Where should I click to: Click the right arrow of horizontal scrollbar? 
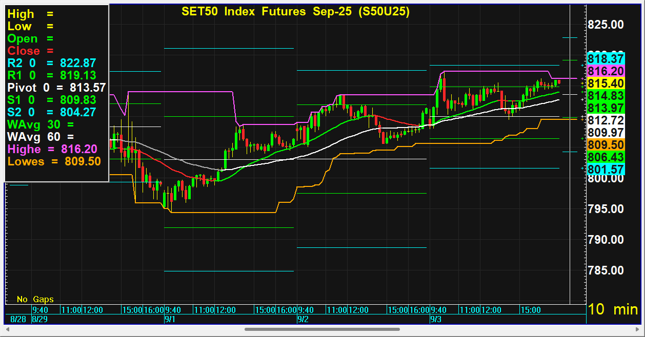click(636, 329)
